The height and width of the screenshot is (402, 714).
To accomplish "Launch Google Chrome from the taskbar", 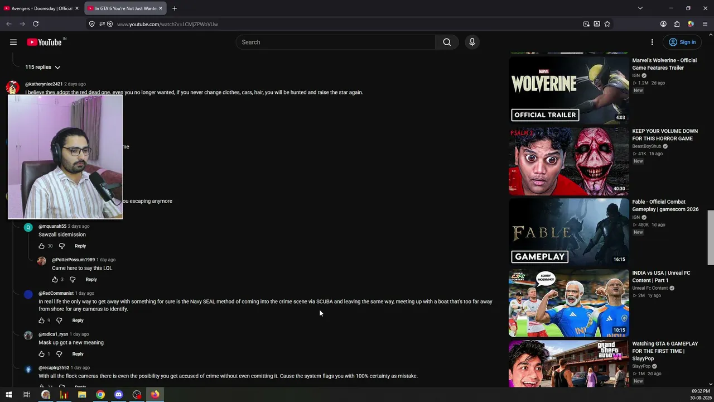I will point(100,395).
